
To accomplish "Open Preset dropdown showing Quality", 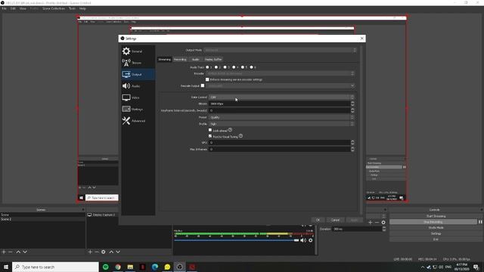I will [281, 117].
